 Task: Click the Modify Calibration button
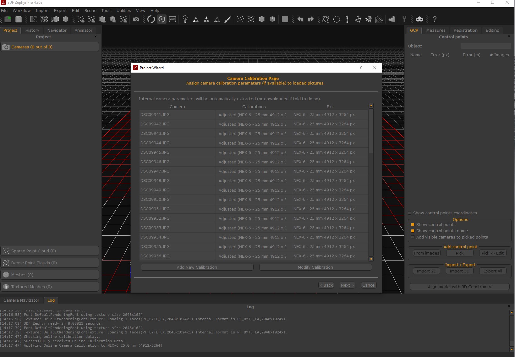315,267
